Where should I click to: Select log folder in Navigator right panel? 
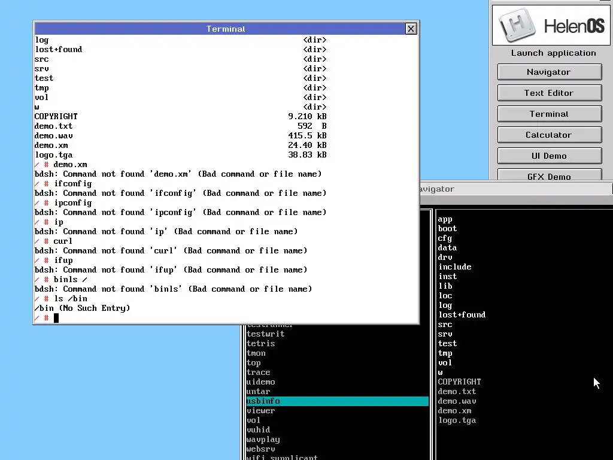tap(445, 305)
